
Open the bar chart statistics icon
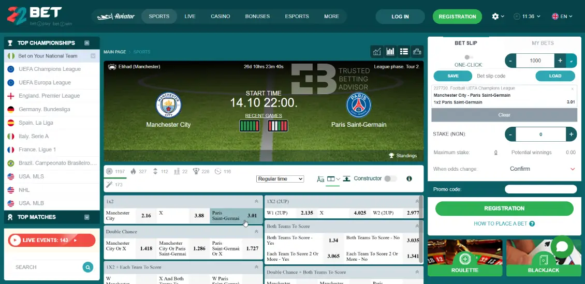click(390, 51)
